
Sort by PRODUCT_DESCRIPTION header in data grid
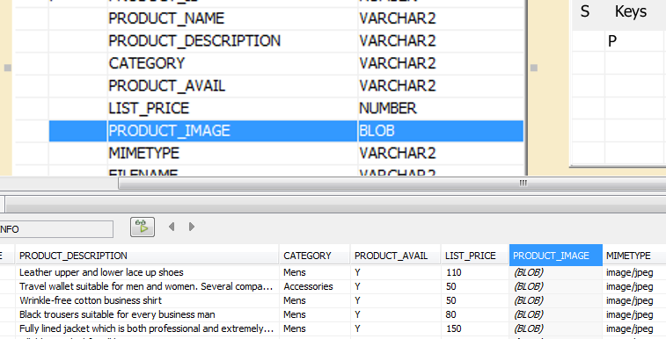pyautogui.click(x=147, y=256)
